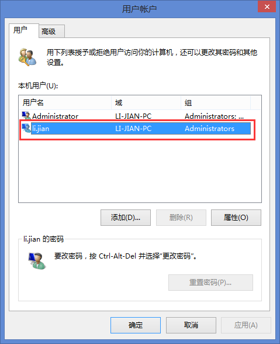This screenshot has width=280, height=344.
Task: Select the li.jian user row
Action: (x=136, y=128)
